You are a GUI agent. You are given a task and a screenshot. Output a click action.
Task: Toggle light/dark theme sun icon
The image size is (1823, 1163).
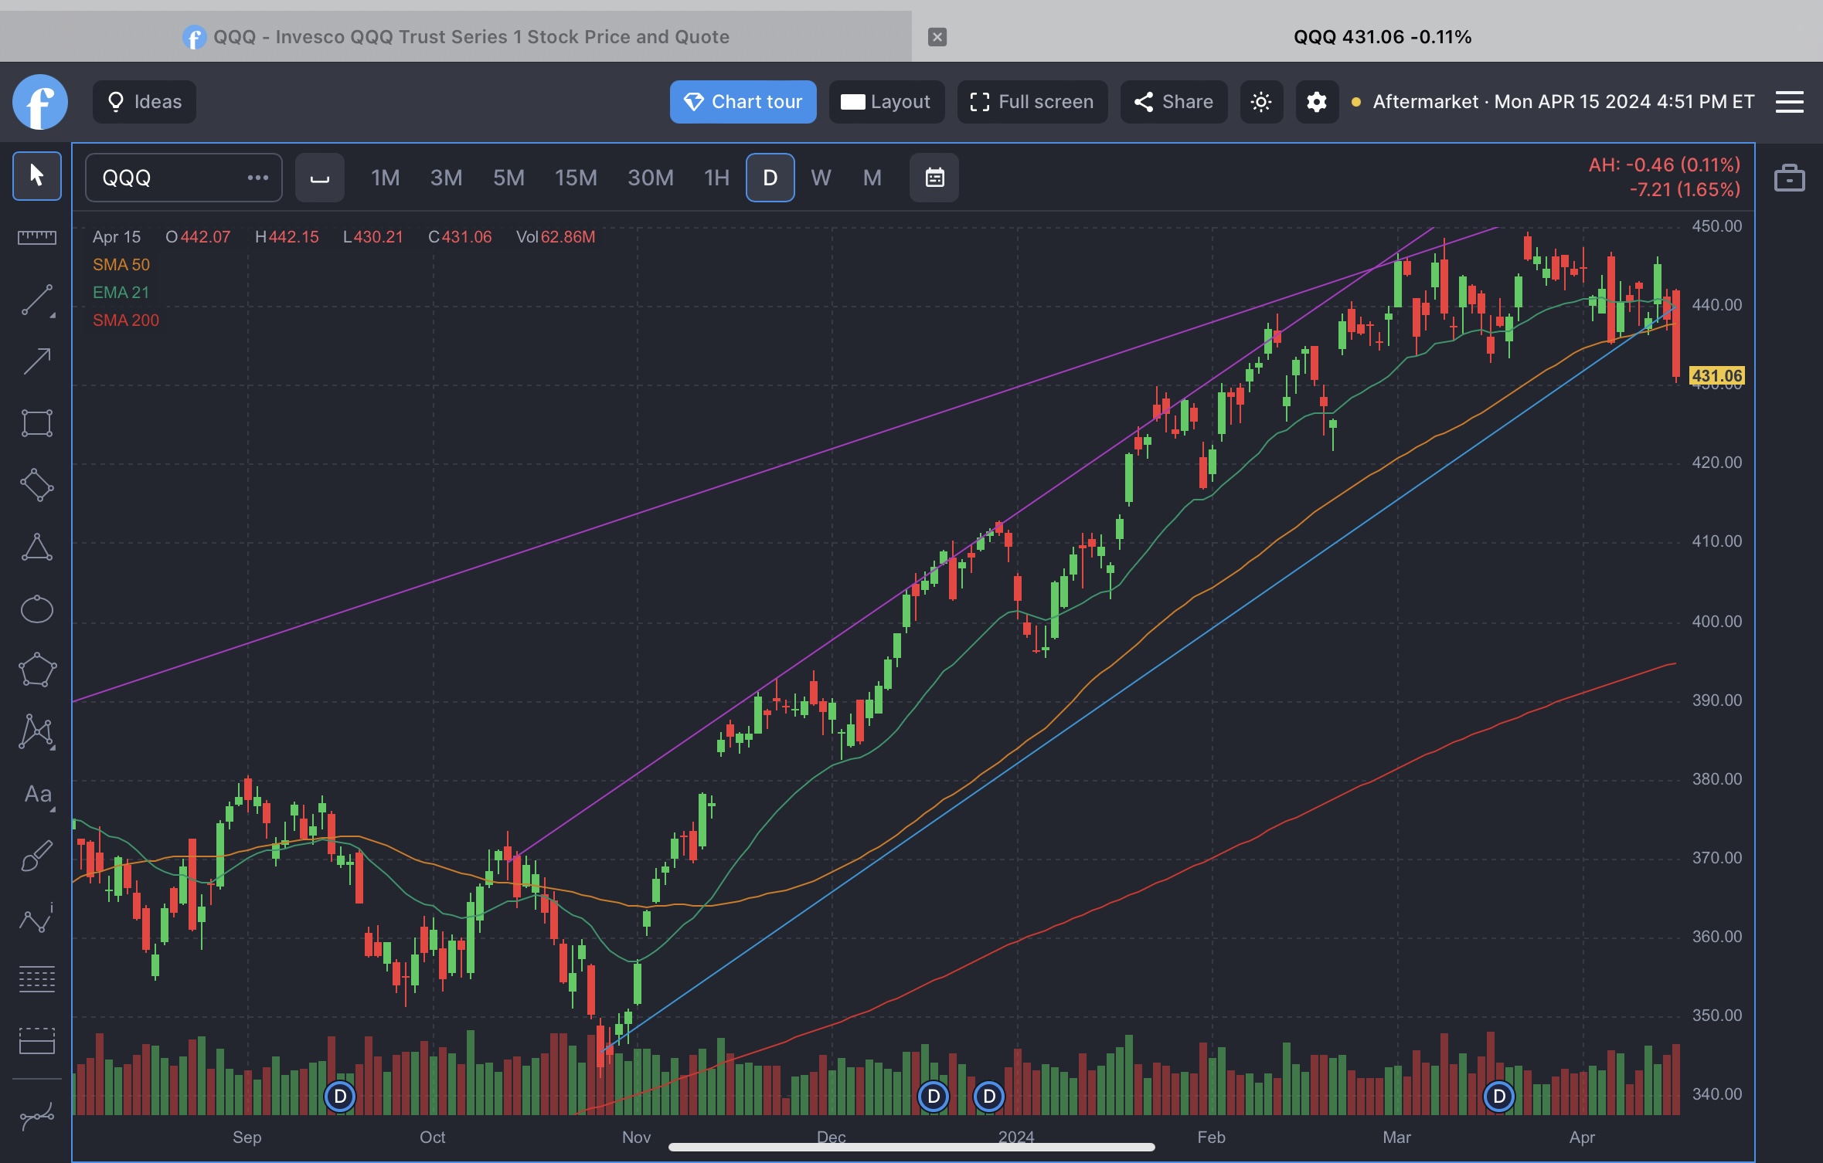coord(1261,102)
